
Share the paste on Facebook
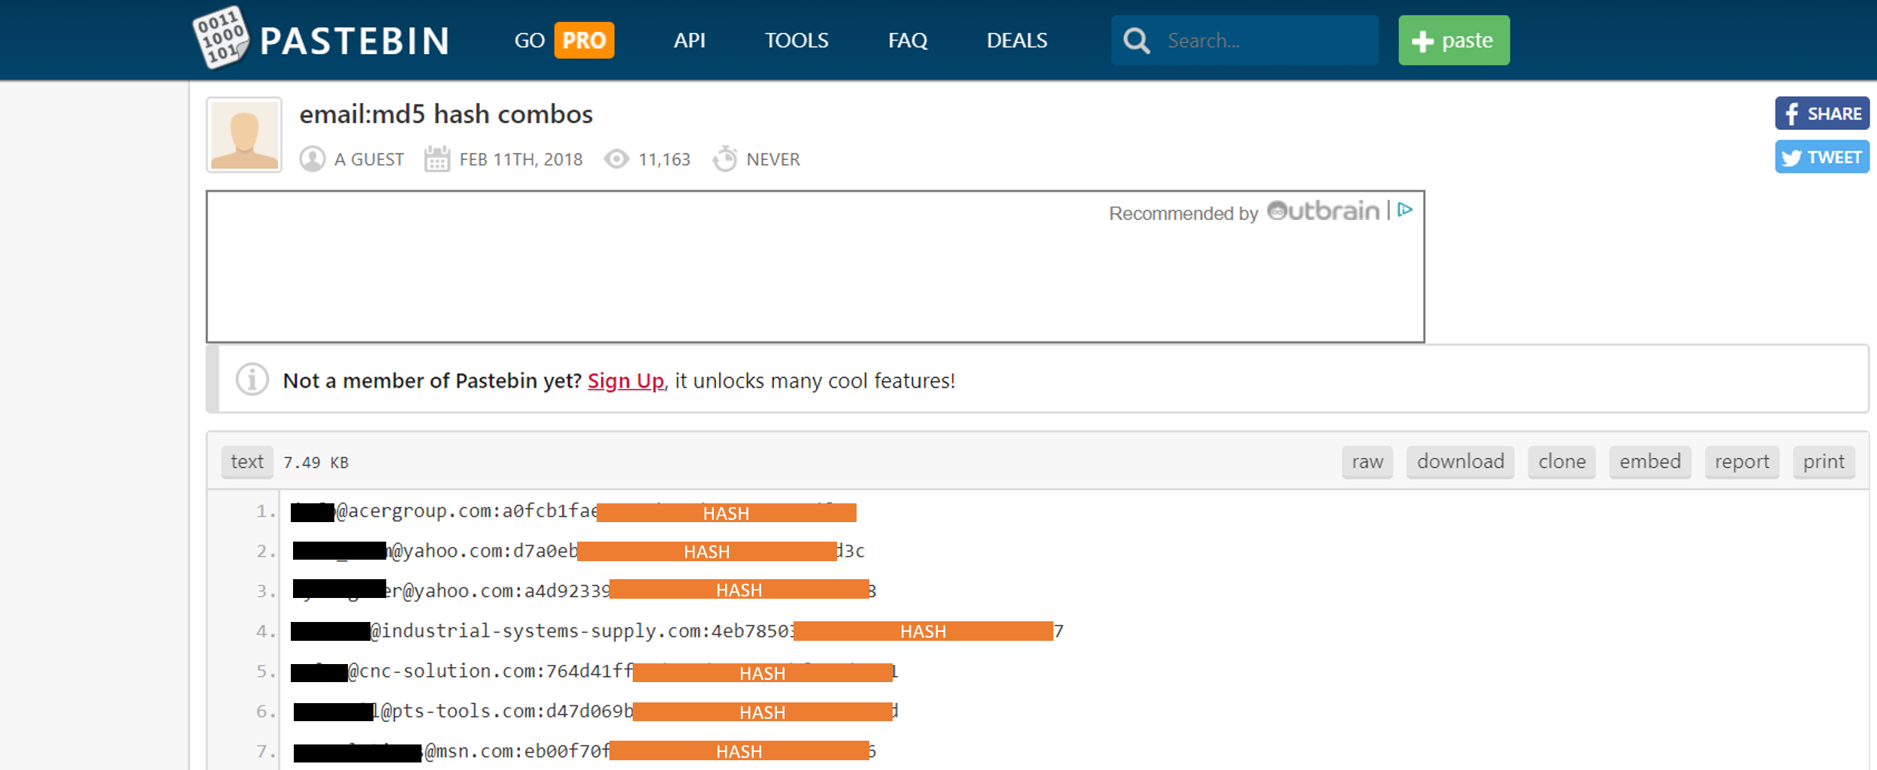[x=1821, y=113]
